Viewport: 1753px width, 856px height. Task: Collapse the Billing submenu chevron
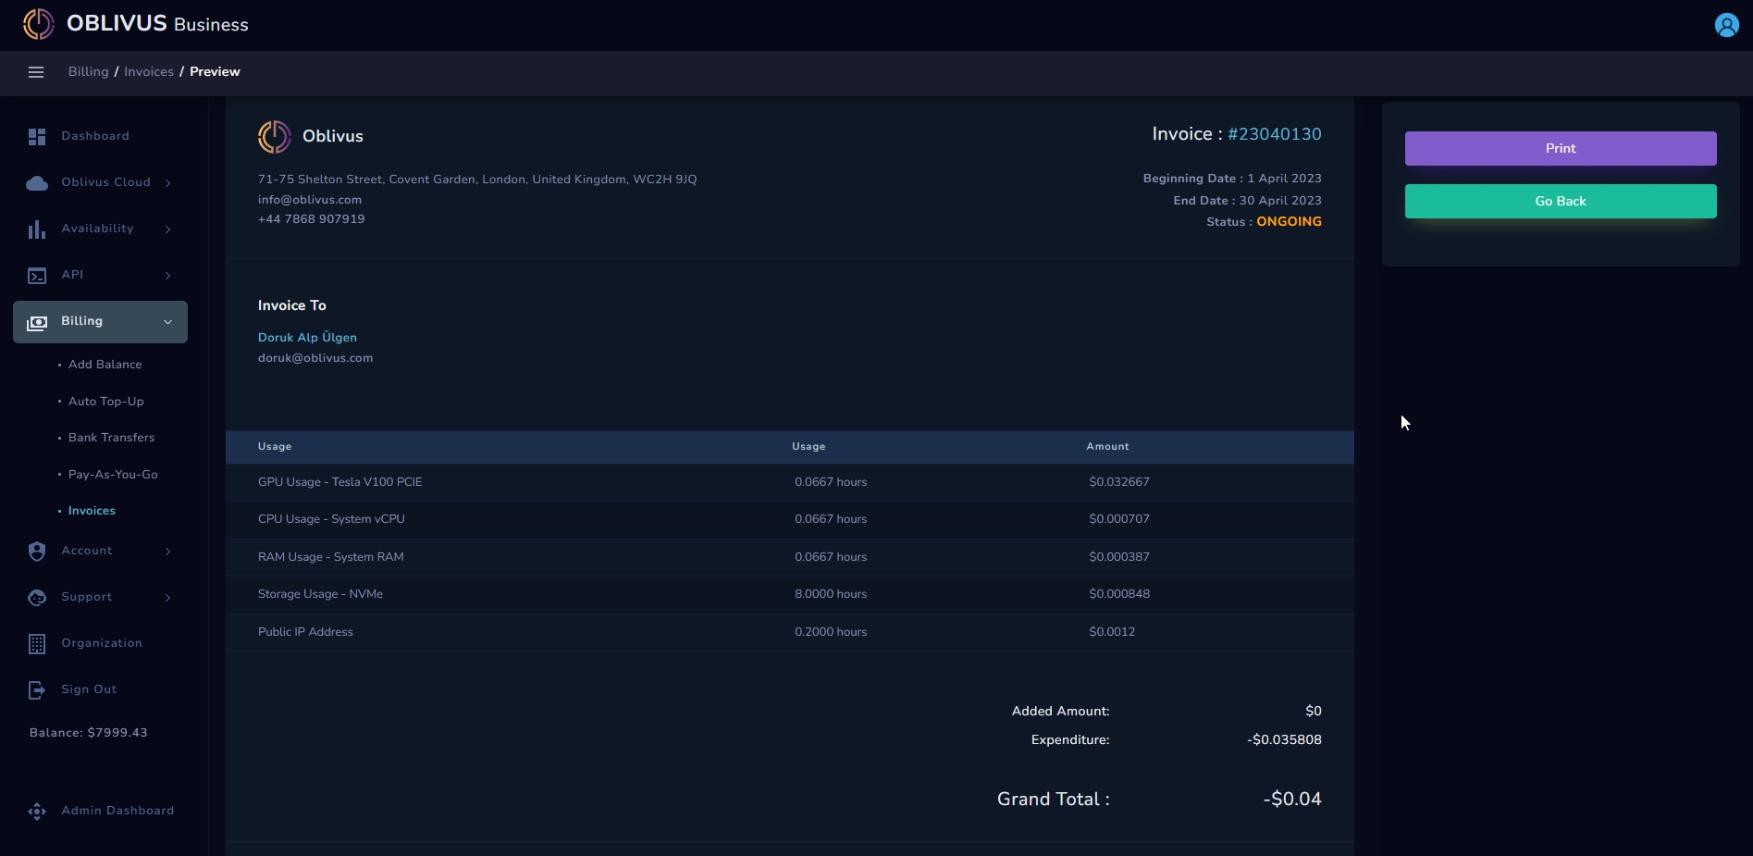(168, 322)
